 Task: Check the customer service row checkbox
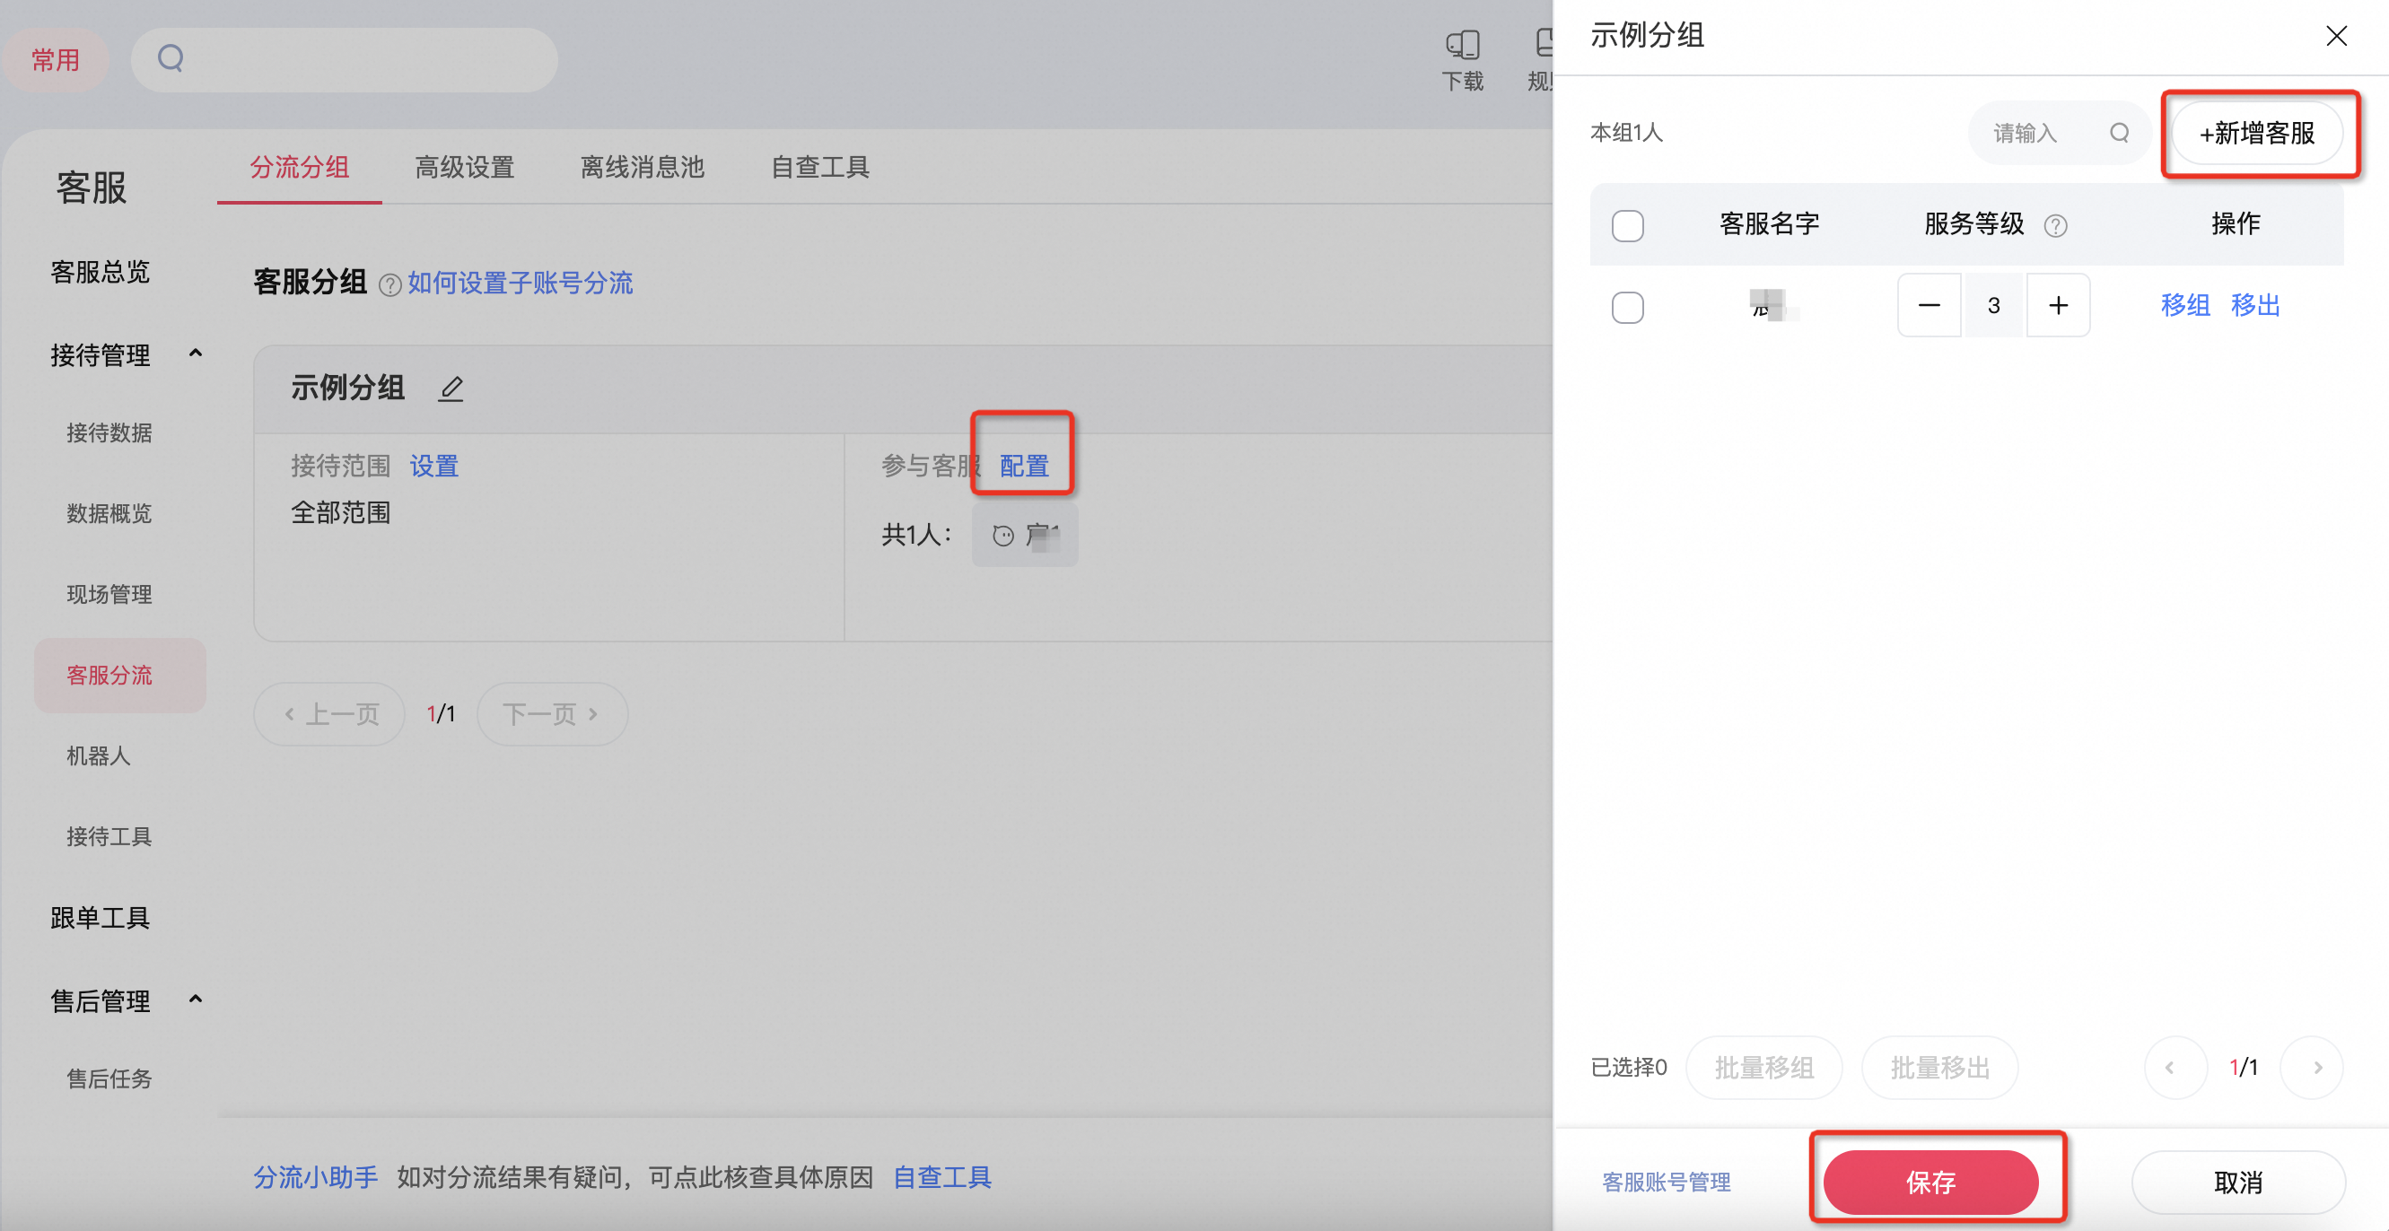(1628, 307)
